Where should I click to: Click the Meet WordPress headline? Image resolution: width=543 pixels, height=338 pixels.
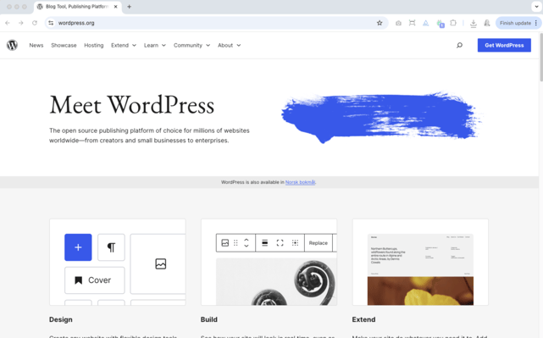[132, 105]
